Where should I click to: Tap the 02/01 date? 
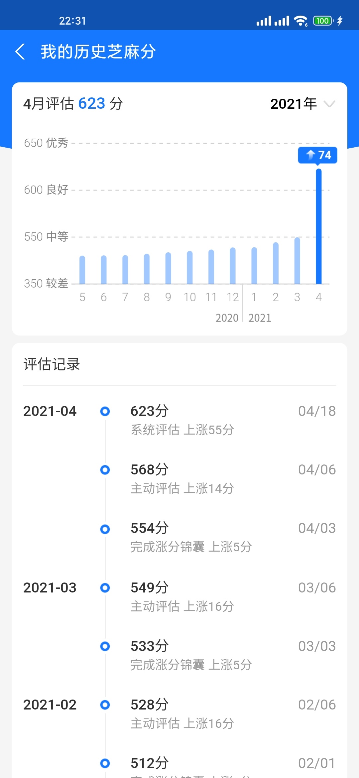[317, 763]
